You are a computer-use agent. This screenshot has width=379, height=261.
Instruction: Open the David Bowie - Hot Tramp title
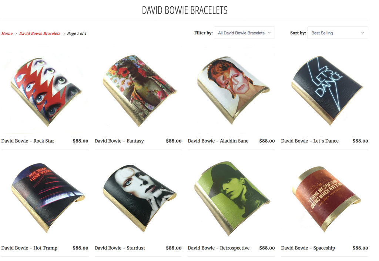pos(29,248)
